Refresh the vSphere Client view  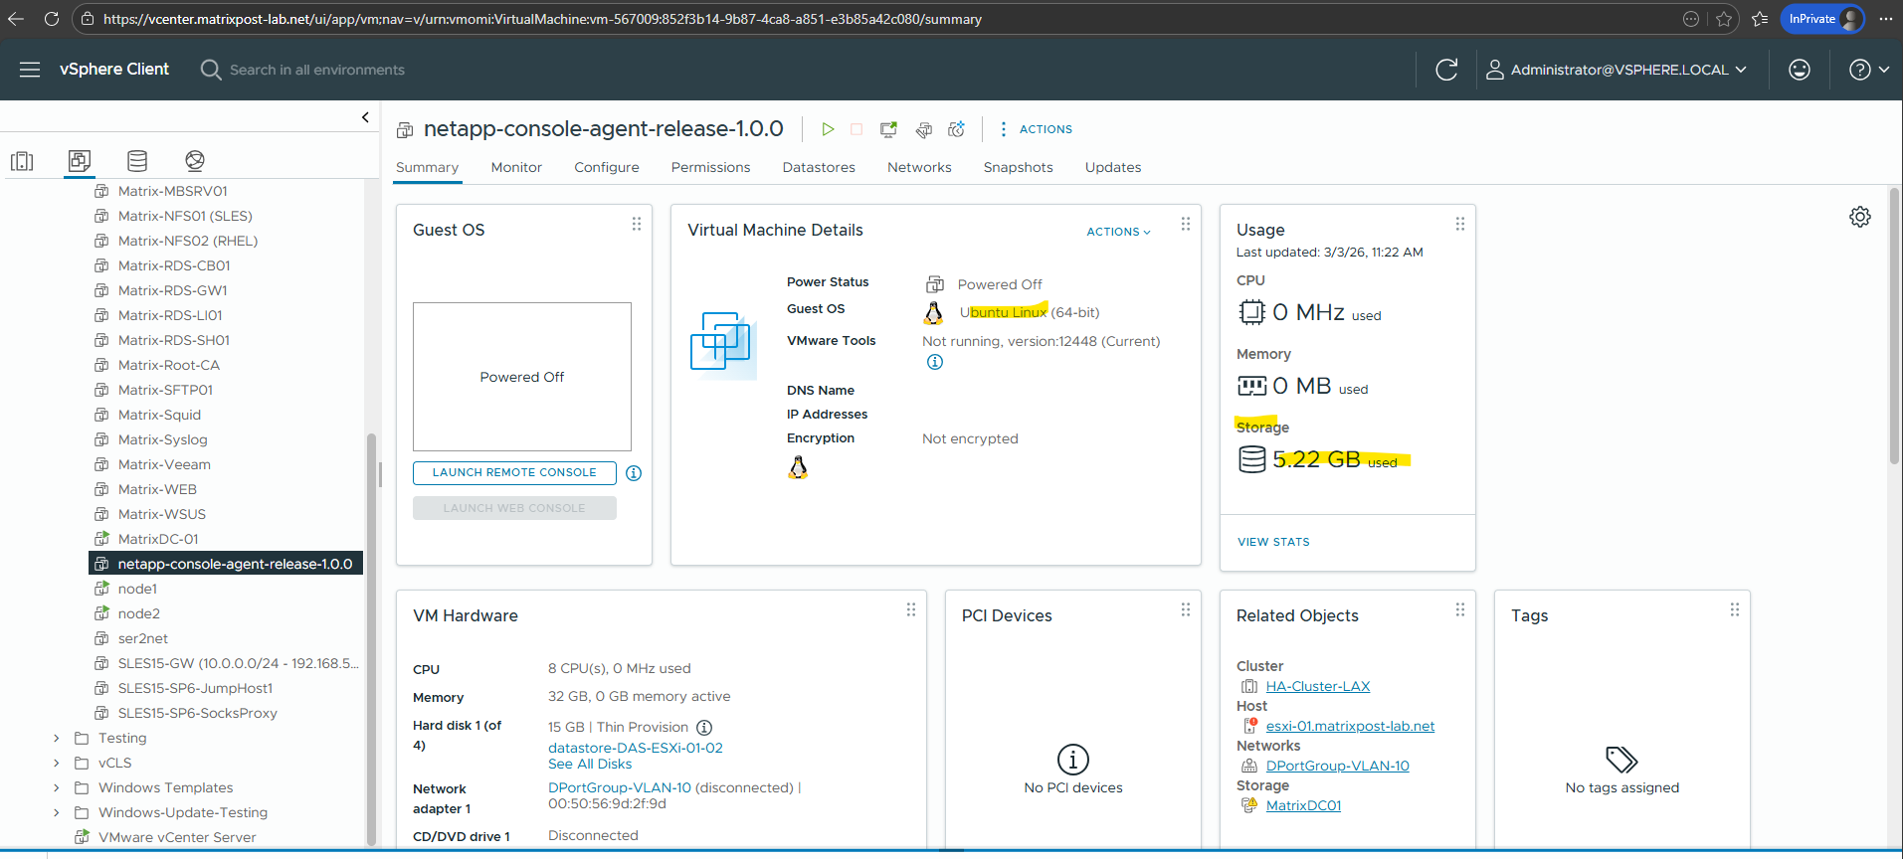[x=1446, y=70]
